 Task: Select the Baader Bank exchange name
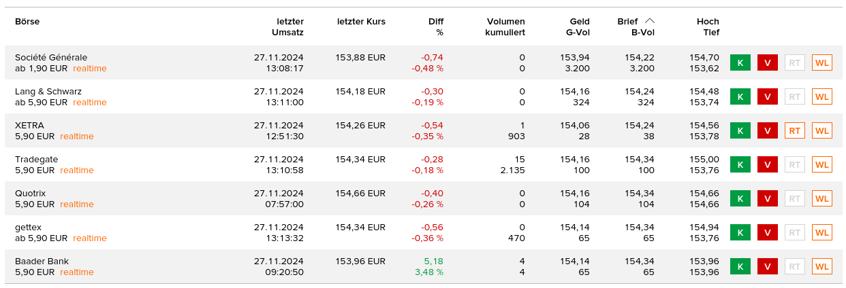click(42, 261)
